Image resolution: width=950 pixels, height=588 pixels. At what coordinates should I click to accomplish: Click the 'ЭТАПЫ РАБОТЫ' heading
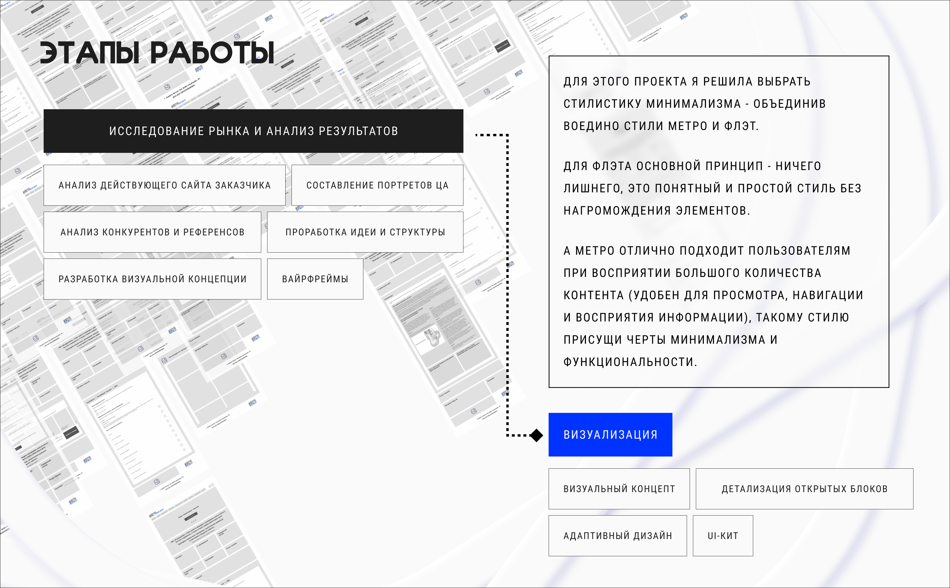pyautogui.click(x=157, y=53)
